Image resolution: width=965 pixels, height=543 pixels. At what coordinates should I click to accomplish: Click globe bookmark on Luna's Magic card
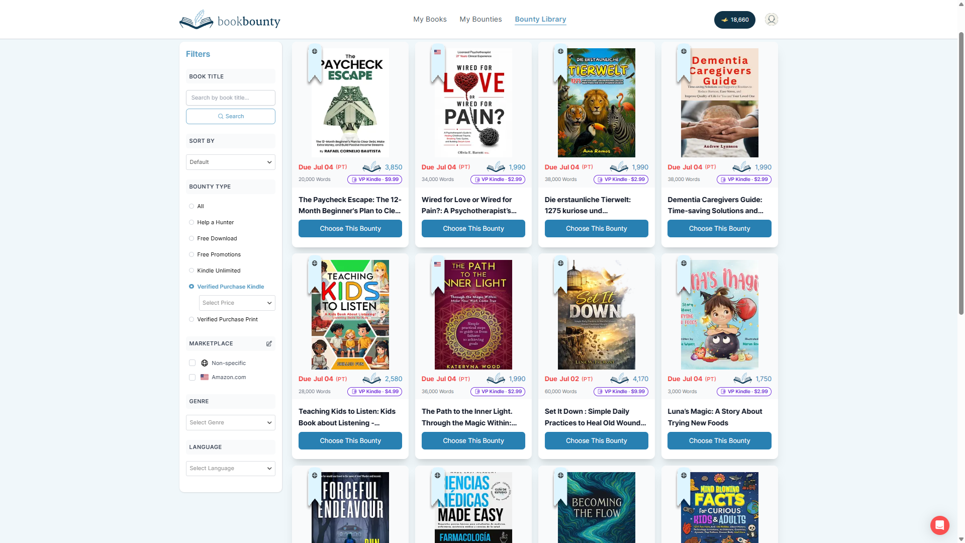tap(684, 275)
